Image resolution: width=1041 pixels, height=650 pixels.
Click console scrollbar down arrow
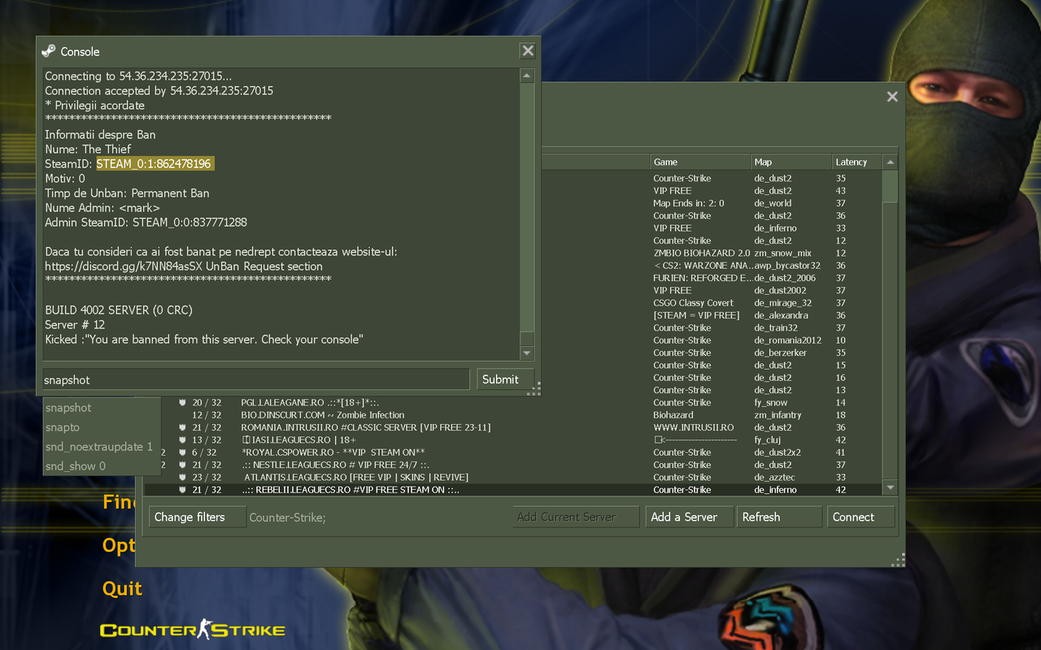527,353
